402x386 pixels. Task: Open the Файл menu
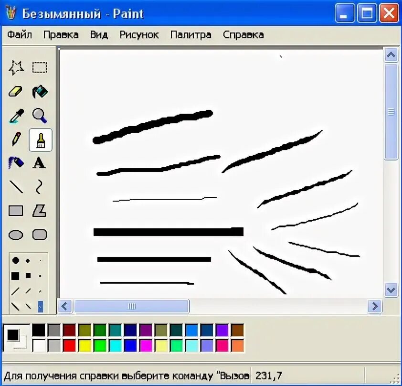(x=20, y=34)
